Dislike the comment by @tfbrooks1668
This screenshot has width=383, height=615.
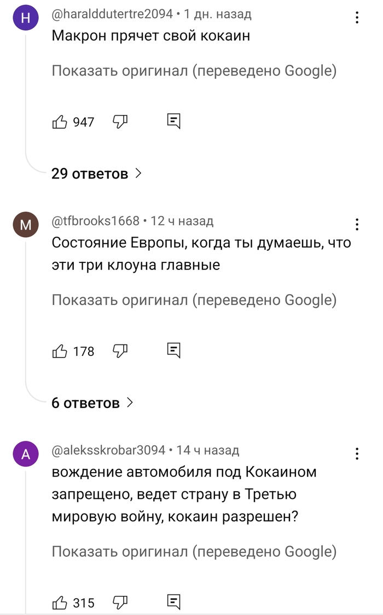point(120,350)
